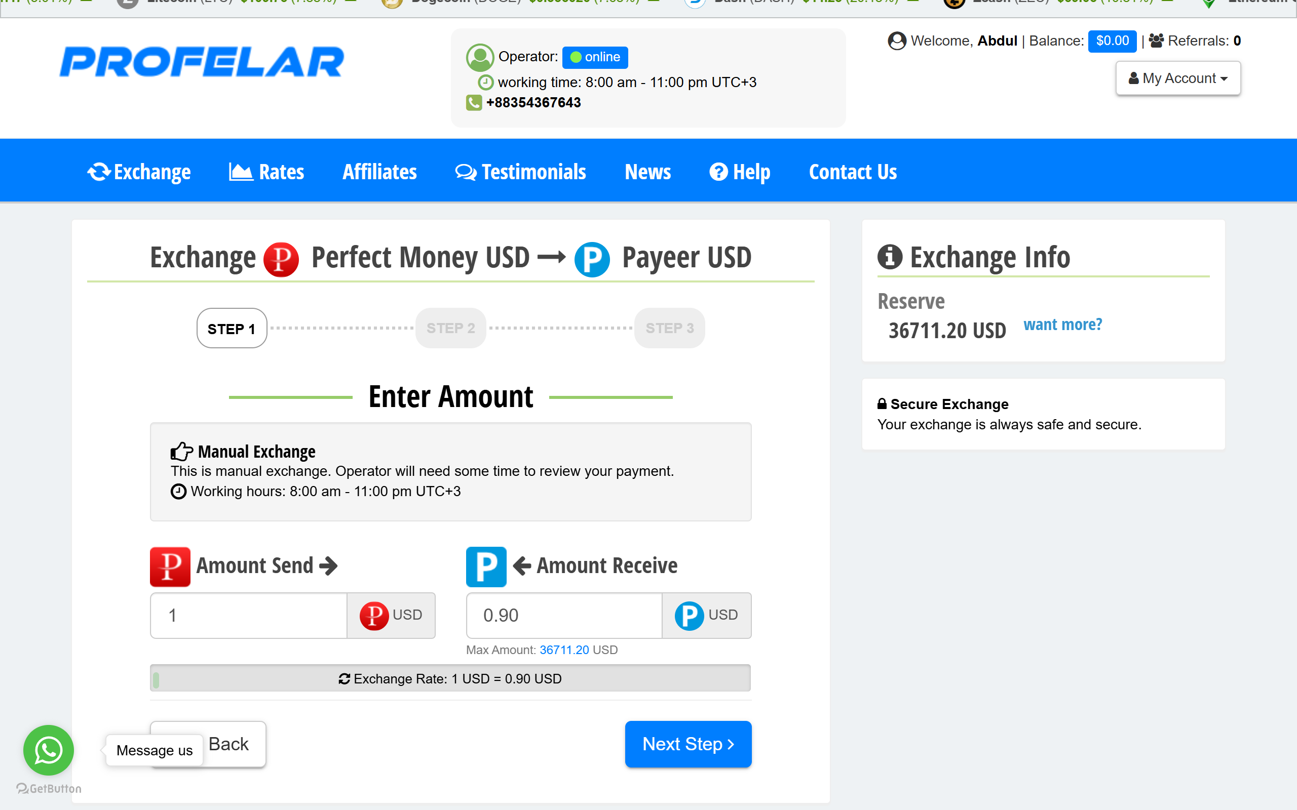Click the Perfect Money USD currency badge
This screenshot has height=810, width=1297.
pyautogui.click(x=391, y=615)
